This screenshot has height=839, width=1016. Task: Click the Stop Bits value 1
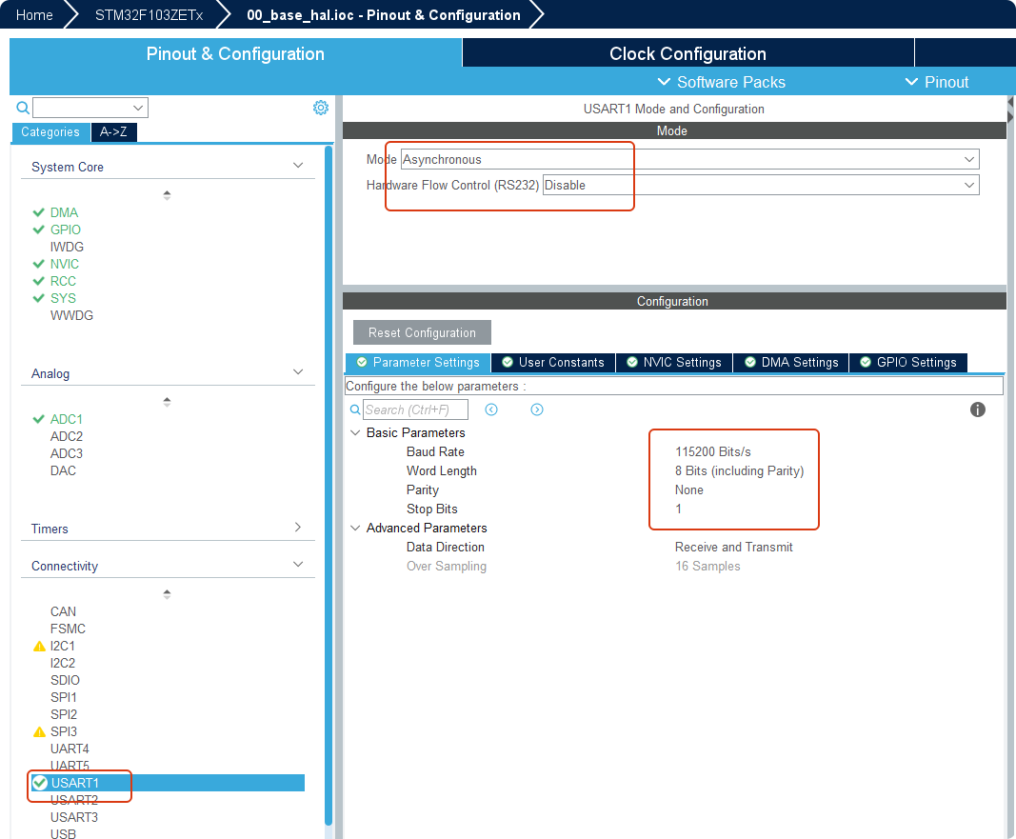coord(678,509)
